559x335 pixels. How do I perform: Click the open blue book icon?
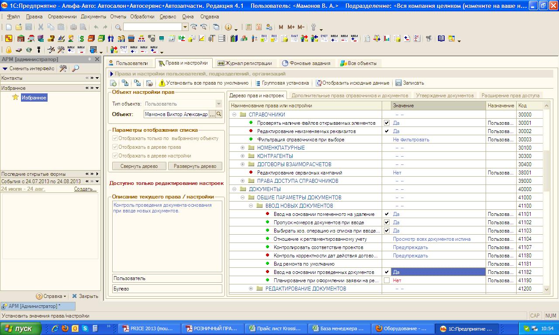441,38
